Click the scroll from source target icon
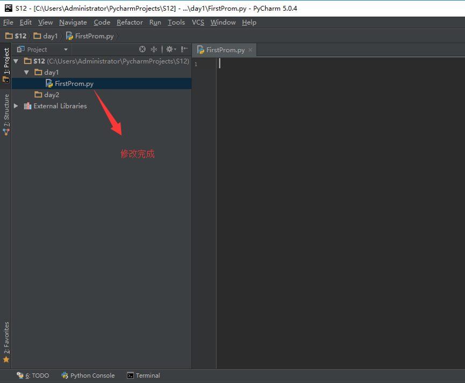Screen dimensions: 465x383 pyautogui.click(x=142, y=49)
